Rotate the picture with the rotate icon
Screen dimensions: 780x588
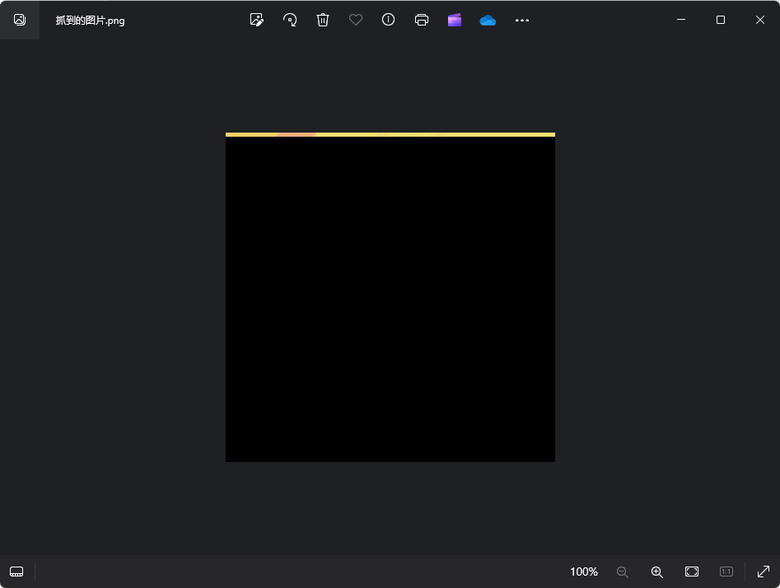click(290, 20)
